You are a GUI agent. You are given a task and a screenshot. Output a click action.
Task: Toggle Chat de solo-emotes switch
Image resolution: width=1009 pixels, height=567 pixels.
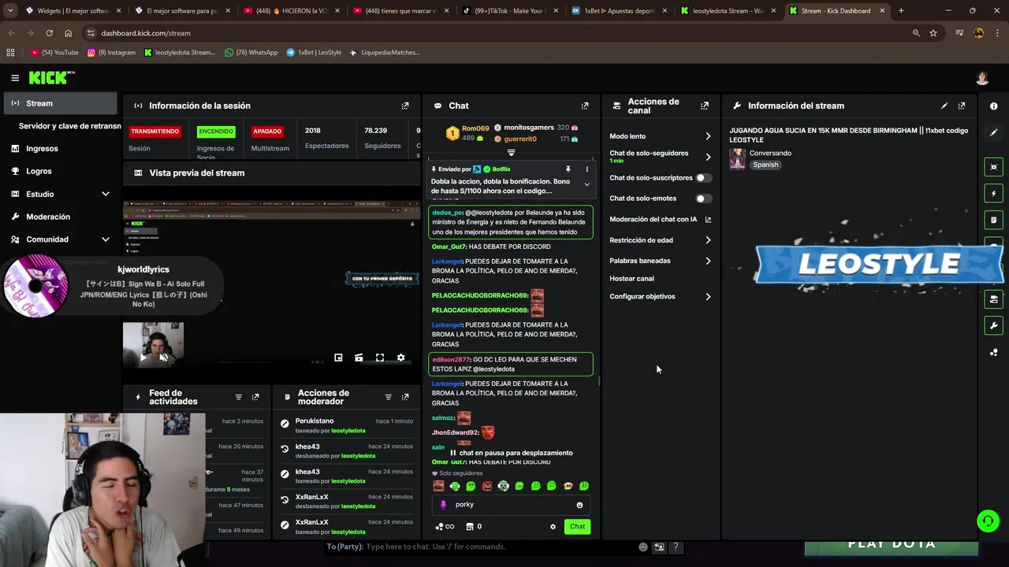(703, 198)
